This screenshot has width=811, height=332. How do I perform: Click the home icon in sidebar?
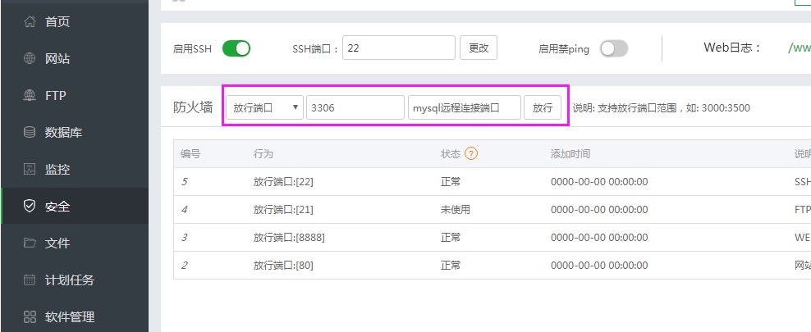[30, 21]
